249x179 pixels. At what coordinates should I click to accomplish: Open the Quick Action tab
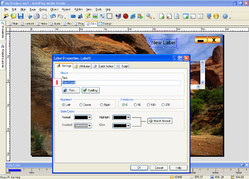click(x=103, y=66)
